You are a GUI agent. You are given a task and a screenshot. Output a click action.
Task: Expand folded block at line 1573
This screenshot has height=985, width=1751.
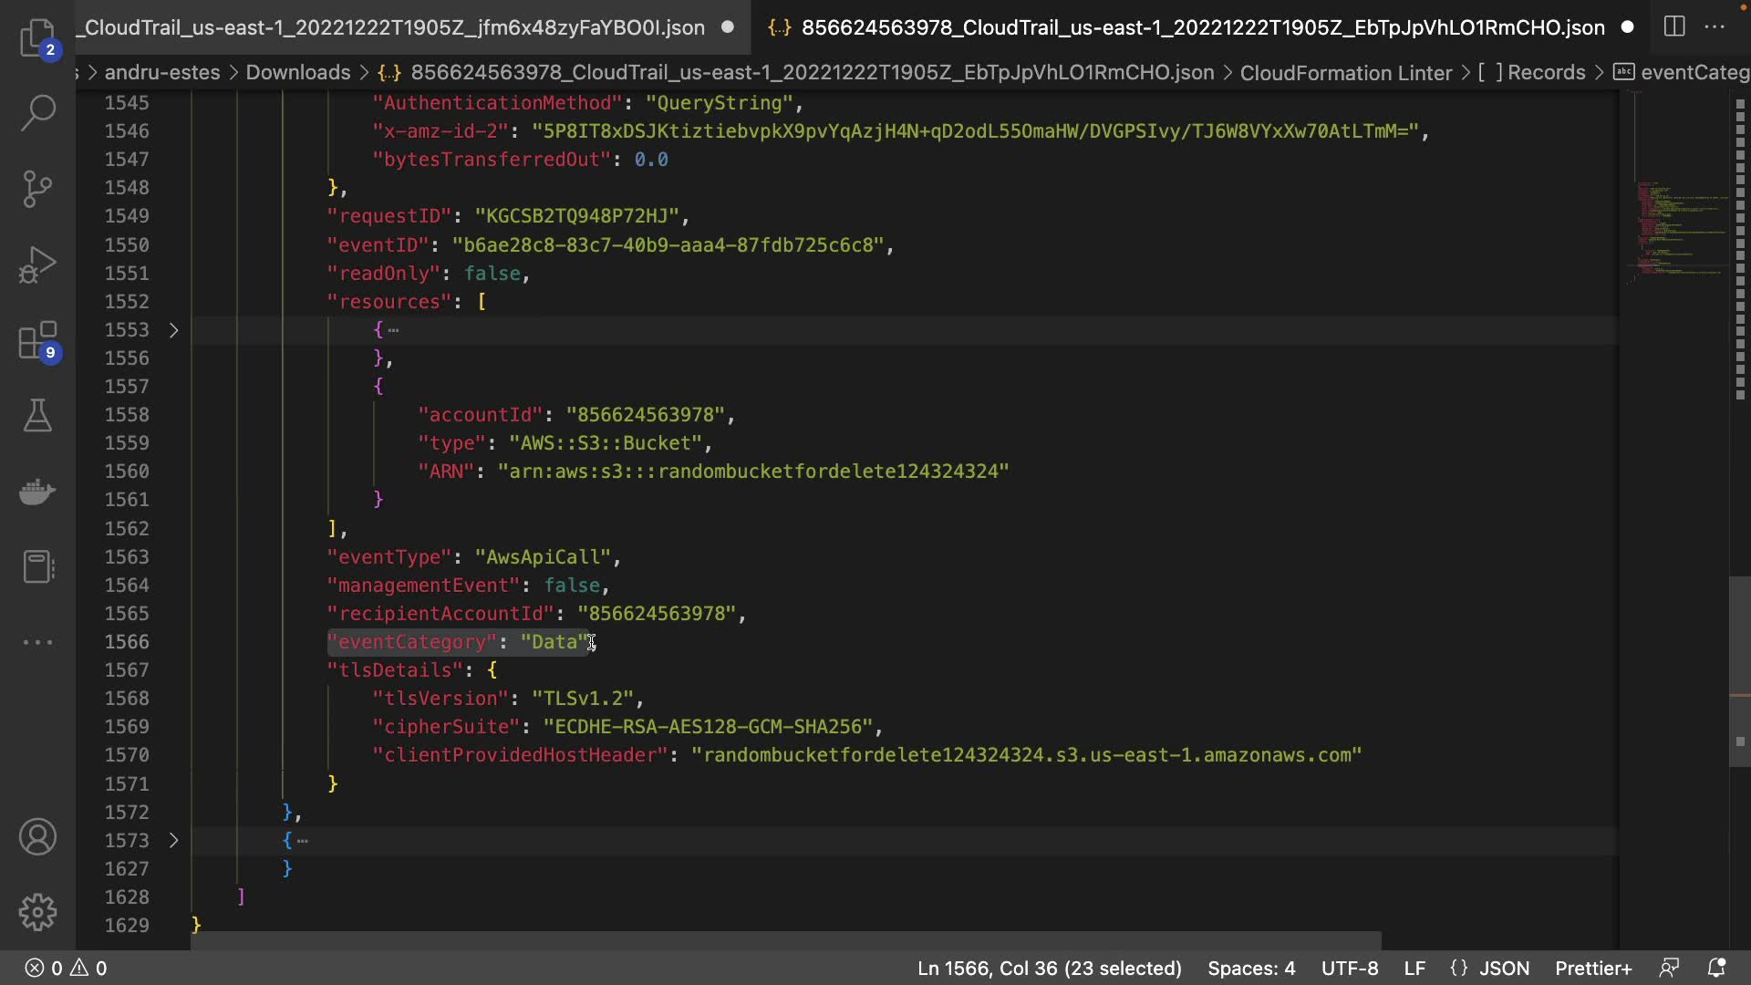[x=173, y=841]
